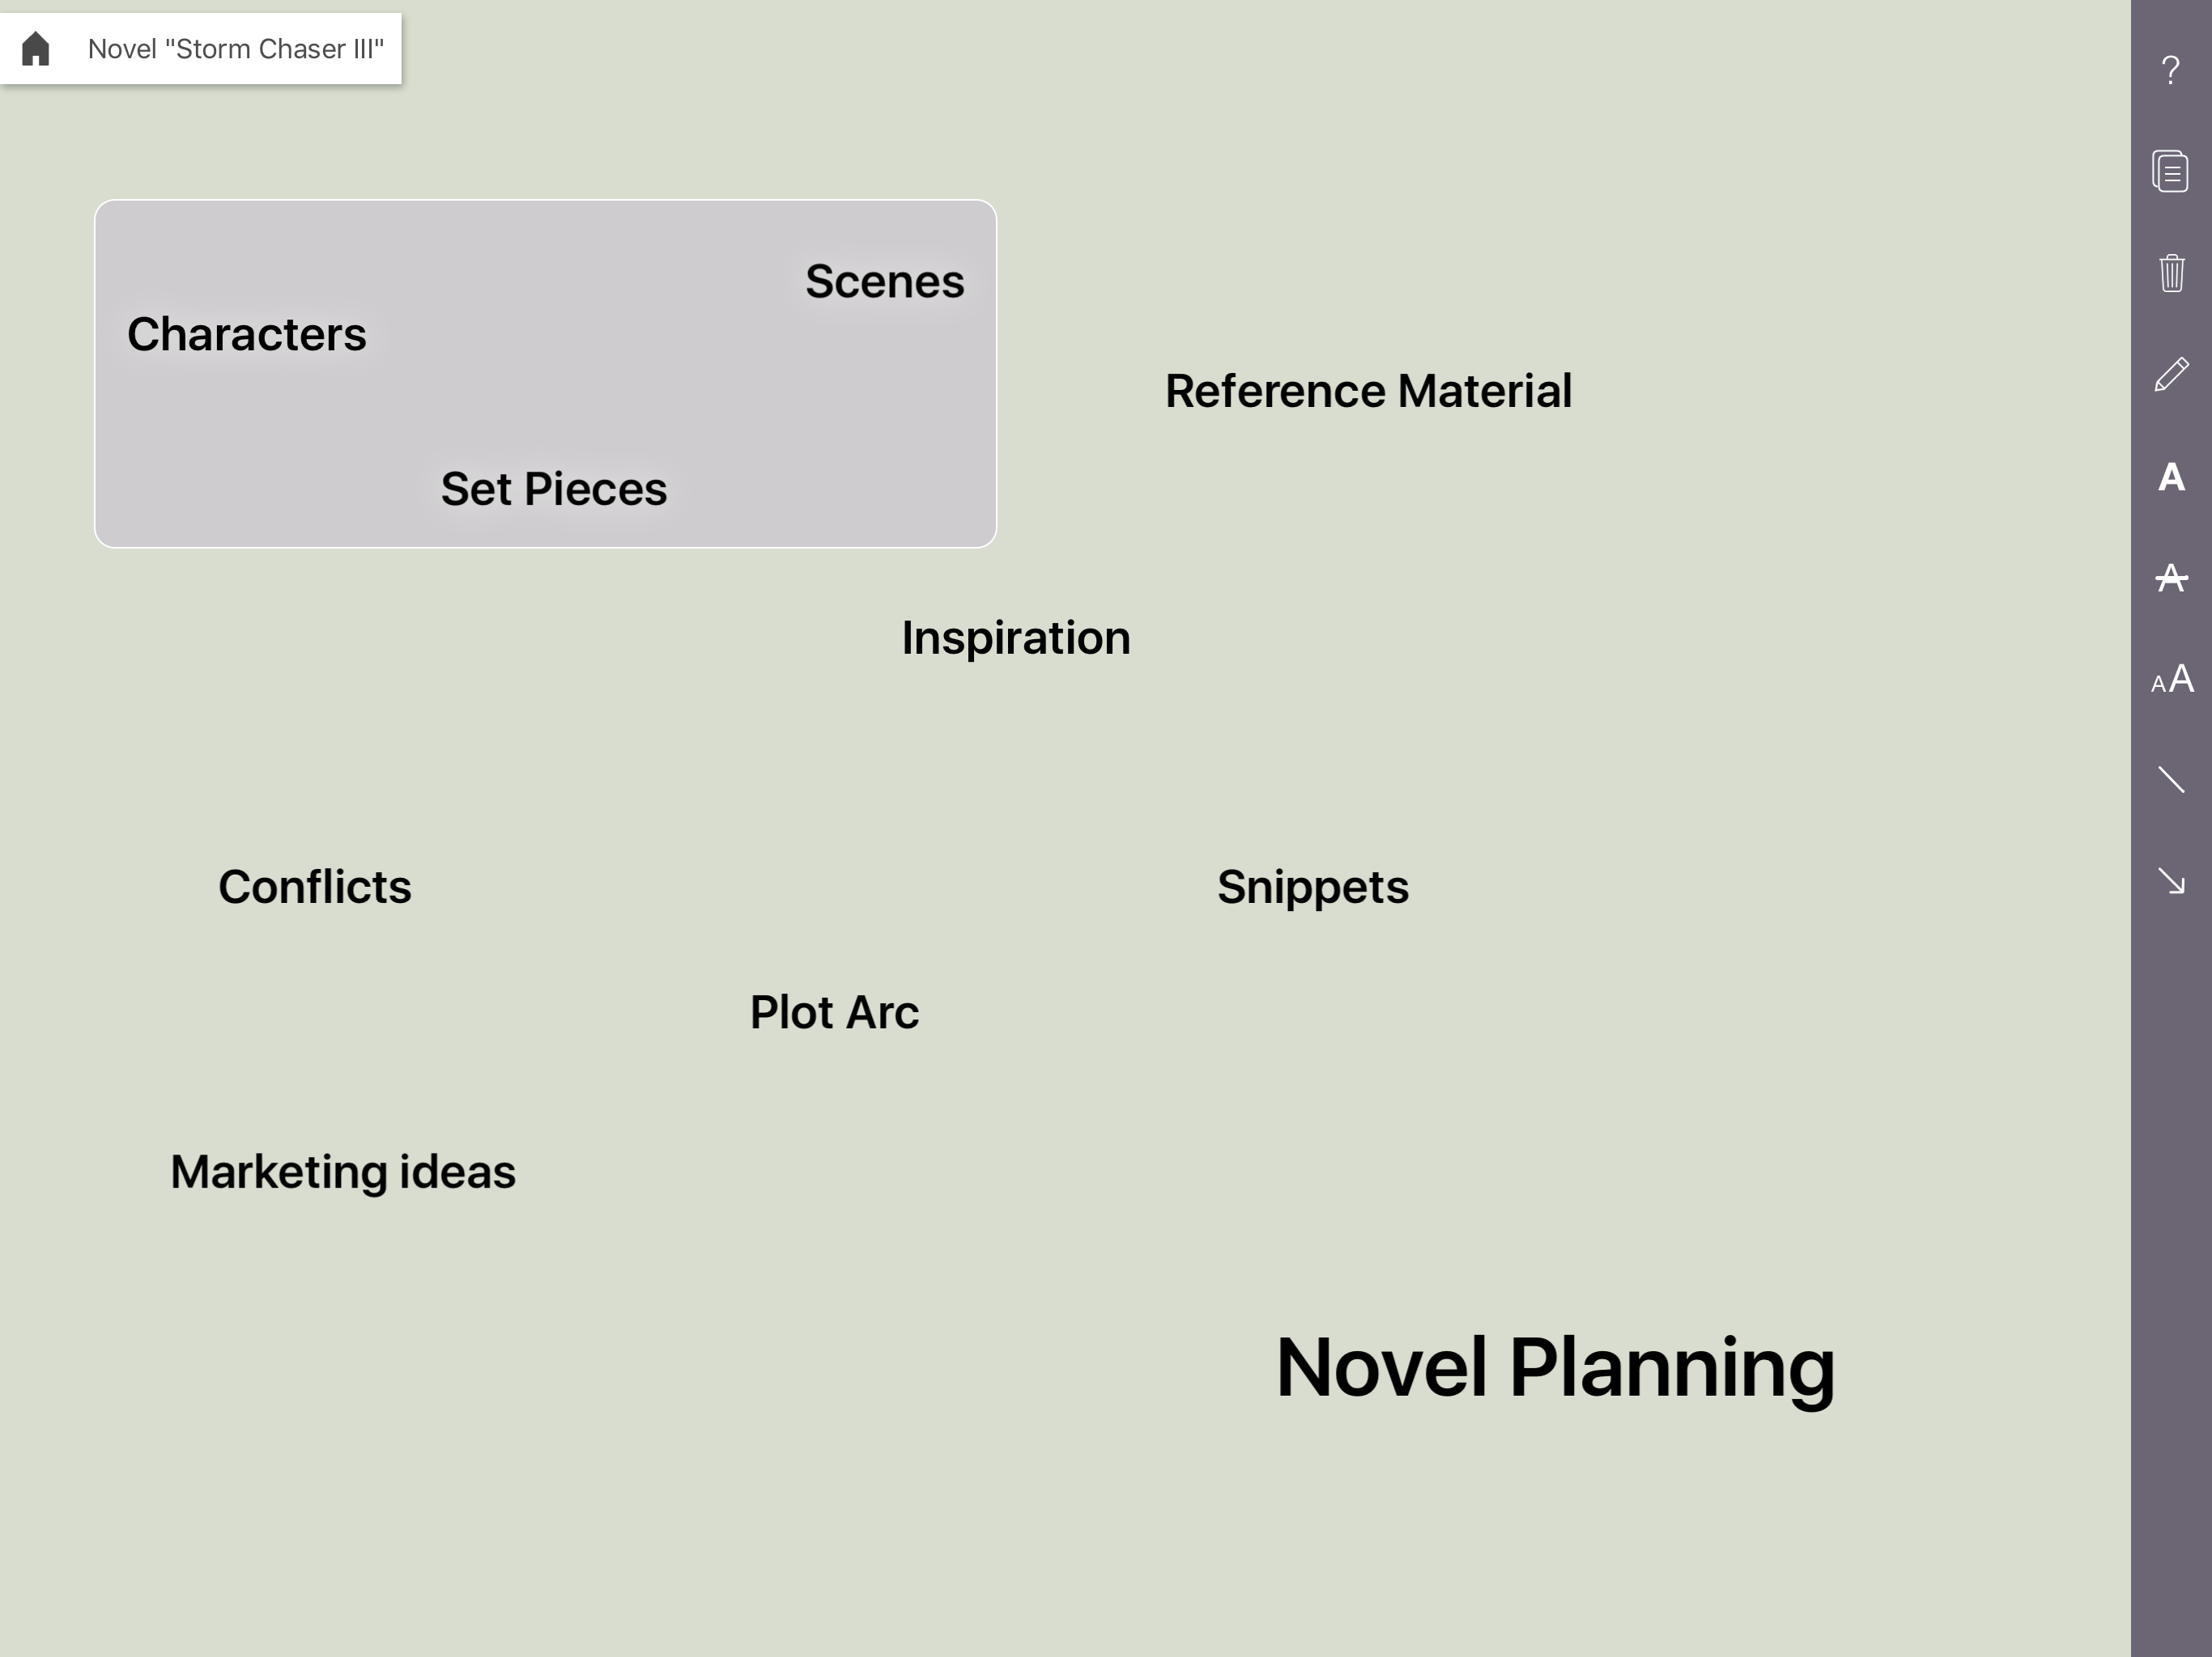Select the Reference Material note
The width and height of the screenshot is (2212, 1657).
[1368, 391]
